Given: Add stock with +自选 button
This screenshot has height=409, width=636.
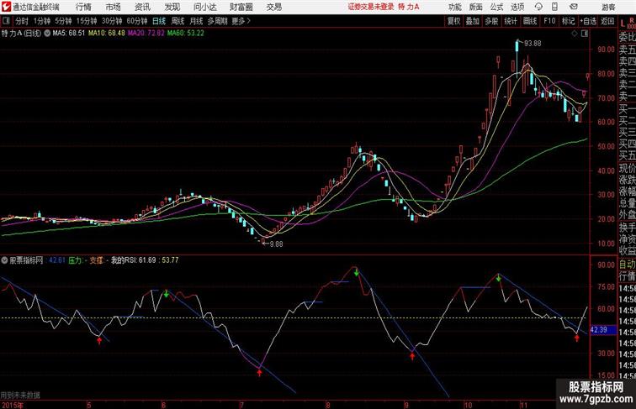Looking at the screenshot, I should click(x=588, y=21).
